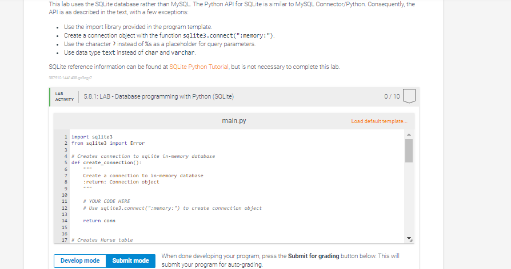Click line number 13 in the gutter
Image resolution: width=511 pixels, height=269 pixels.
64,214
